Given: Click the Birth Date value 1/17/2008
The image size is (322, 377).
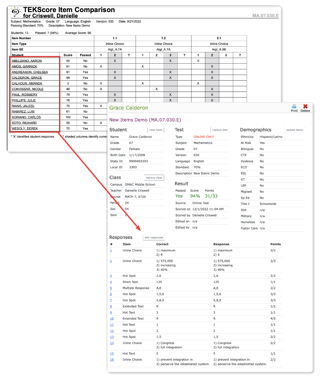Looking at the screenshot, I should click(x=137, y=155).
